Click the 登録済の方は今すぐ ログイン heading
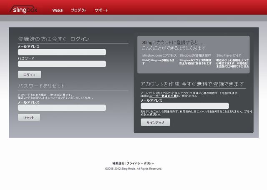 click(54, 39)
